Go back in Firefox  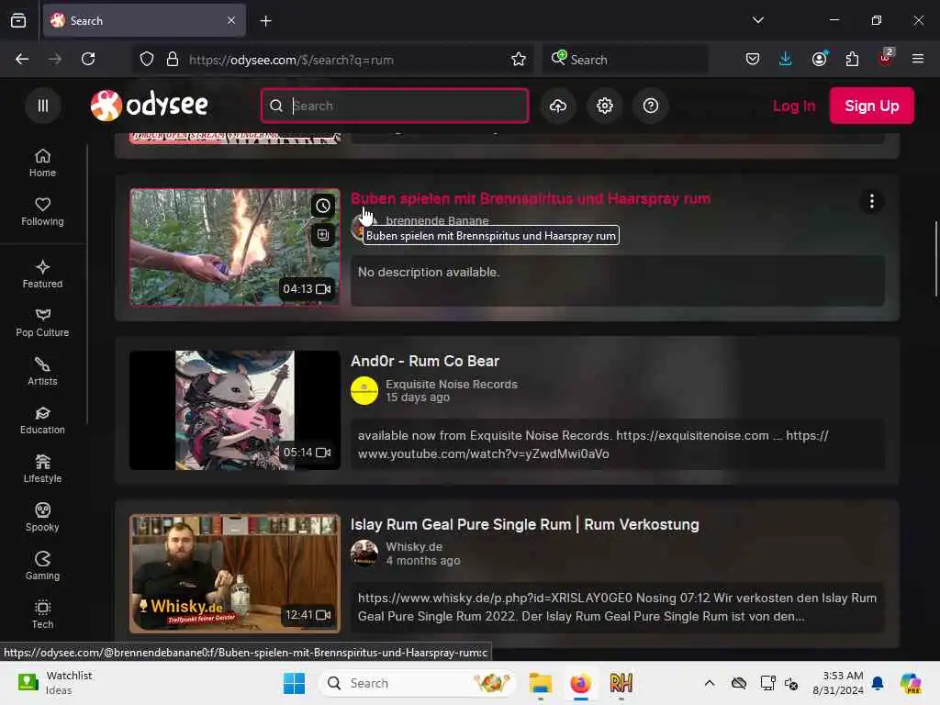[22, 59]
